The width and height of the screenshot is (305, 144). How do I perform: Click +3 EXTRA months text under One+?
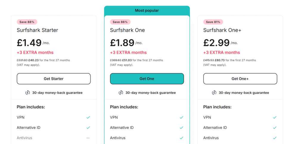(222, 52)
